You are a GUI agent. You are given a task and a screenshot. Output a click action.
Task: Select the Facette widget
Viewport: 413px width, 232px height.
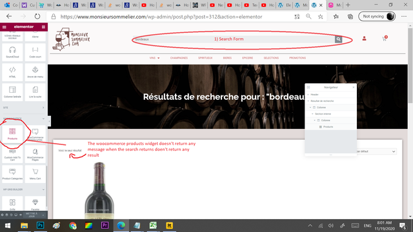[35, 204]
